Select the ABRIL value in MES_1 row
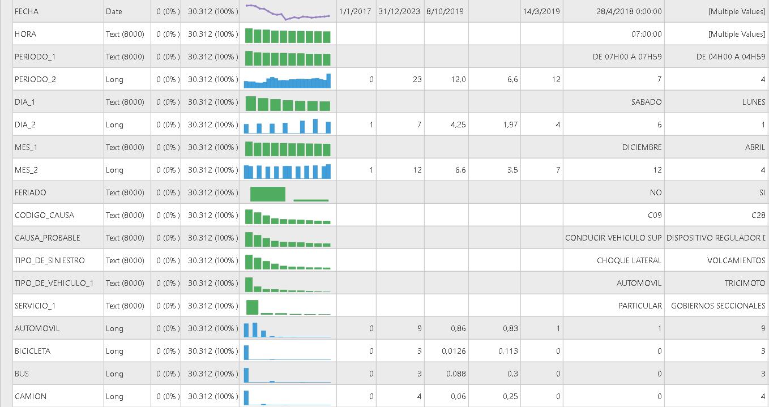 755,147
